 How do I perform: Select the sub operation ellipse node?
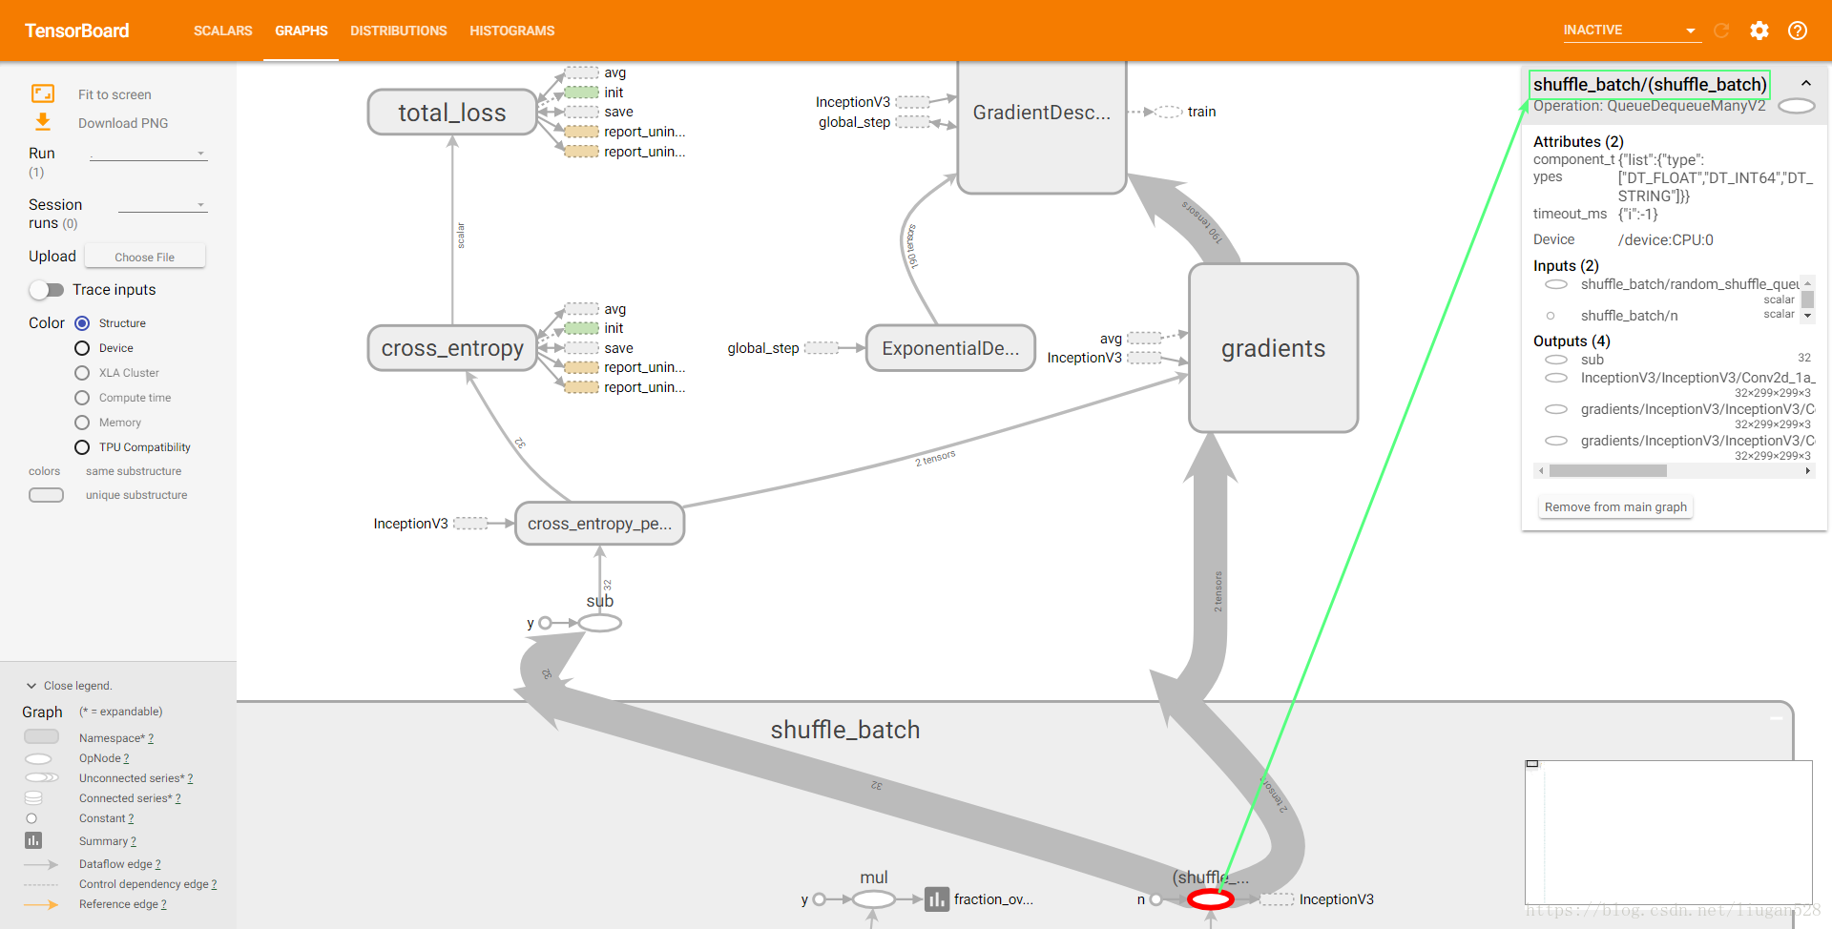point(600,623)
